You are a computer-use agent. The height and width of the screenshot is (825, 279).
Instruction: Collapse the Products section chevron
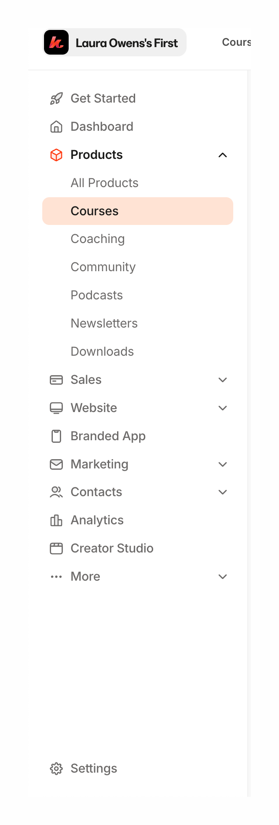coord(223,155)
